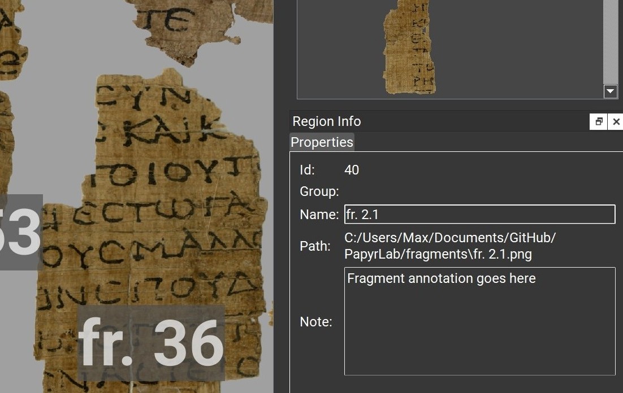Viewport: 623px width, 393px height.
Task: Click the Note label in Properties
Action: pos(316,321)
